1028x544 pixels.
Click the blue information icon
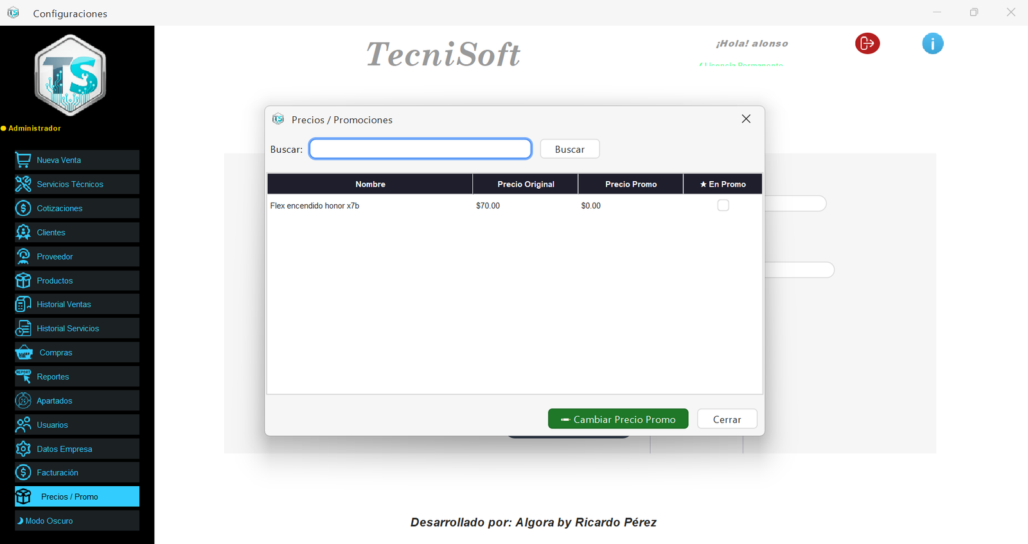coord(933,44)
